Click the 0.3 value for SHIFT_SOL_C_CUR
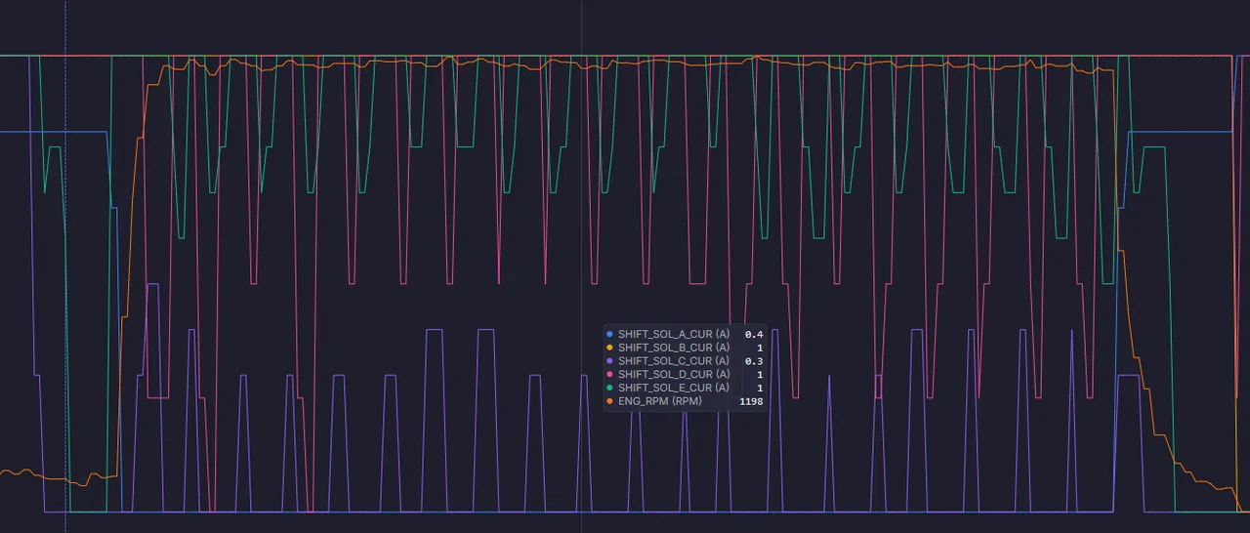Screen dimensions: 1250x533 click(753, 361)
